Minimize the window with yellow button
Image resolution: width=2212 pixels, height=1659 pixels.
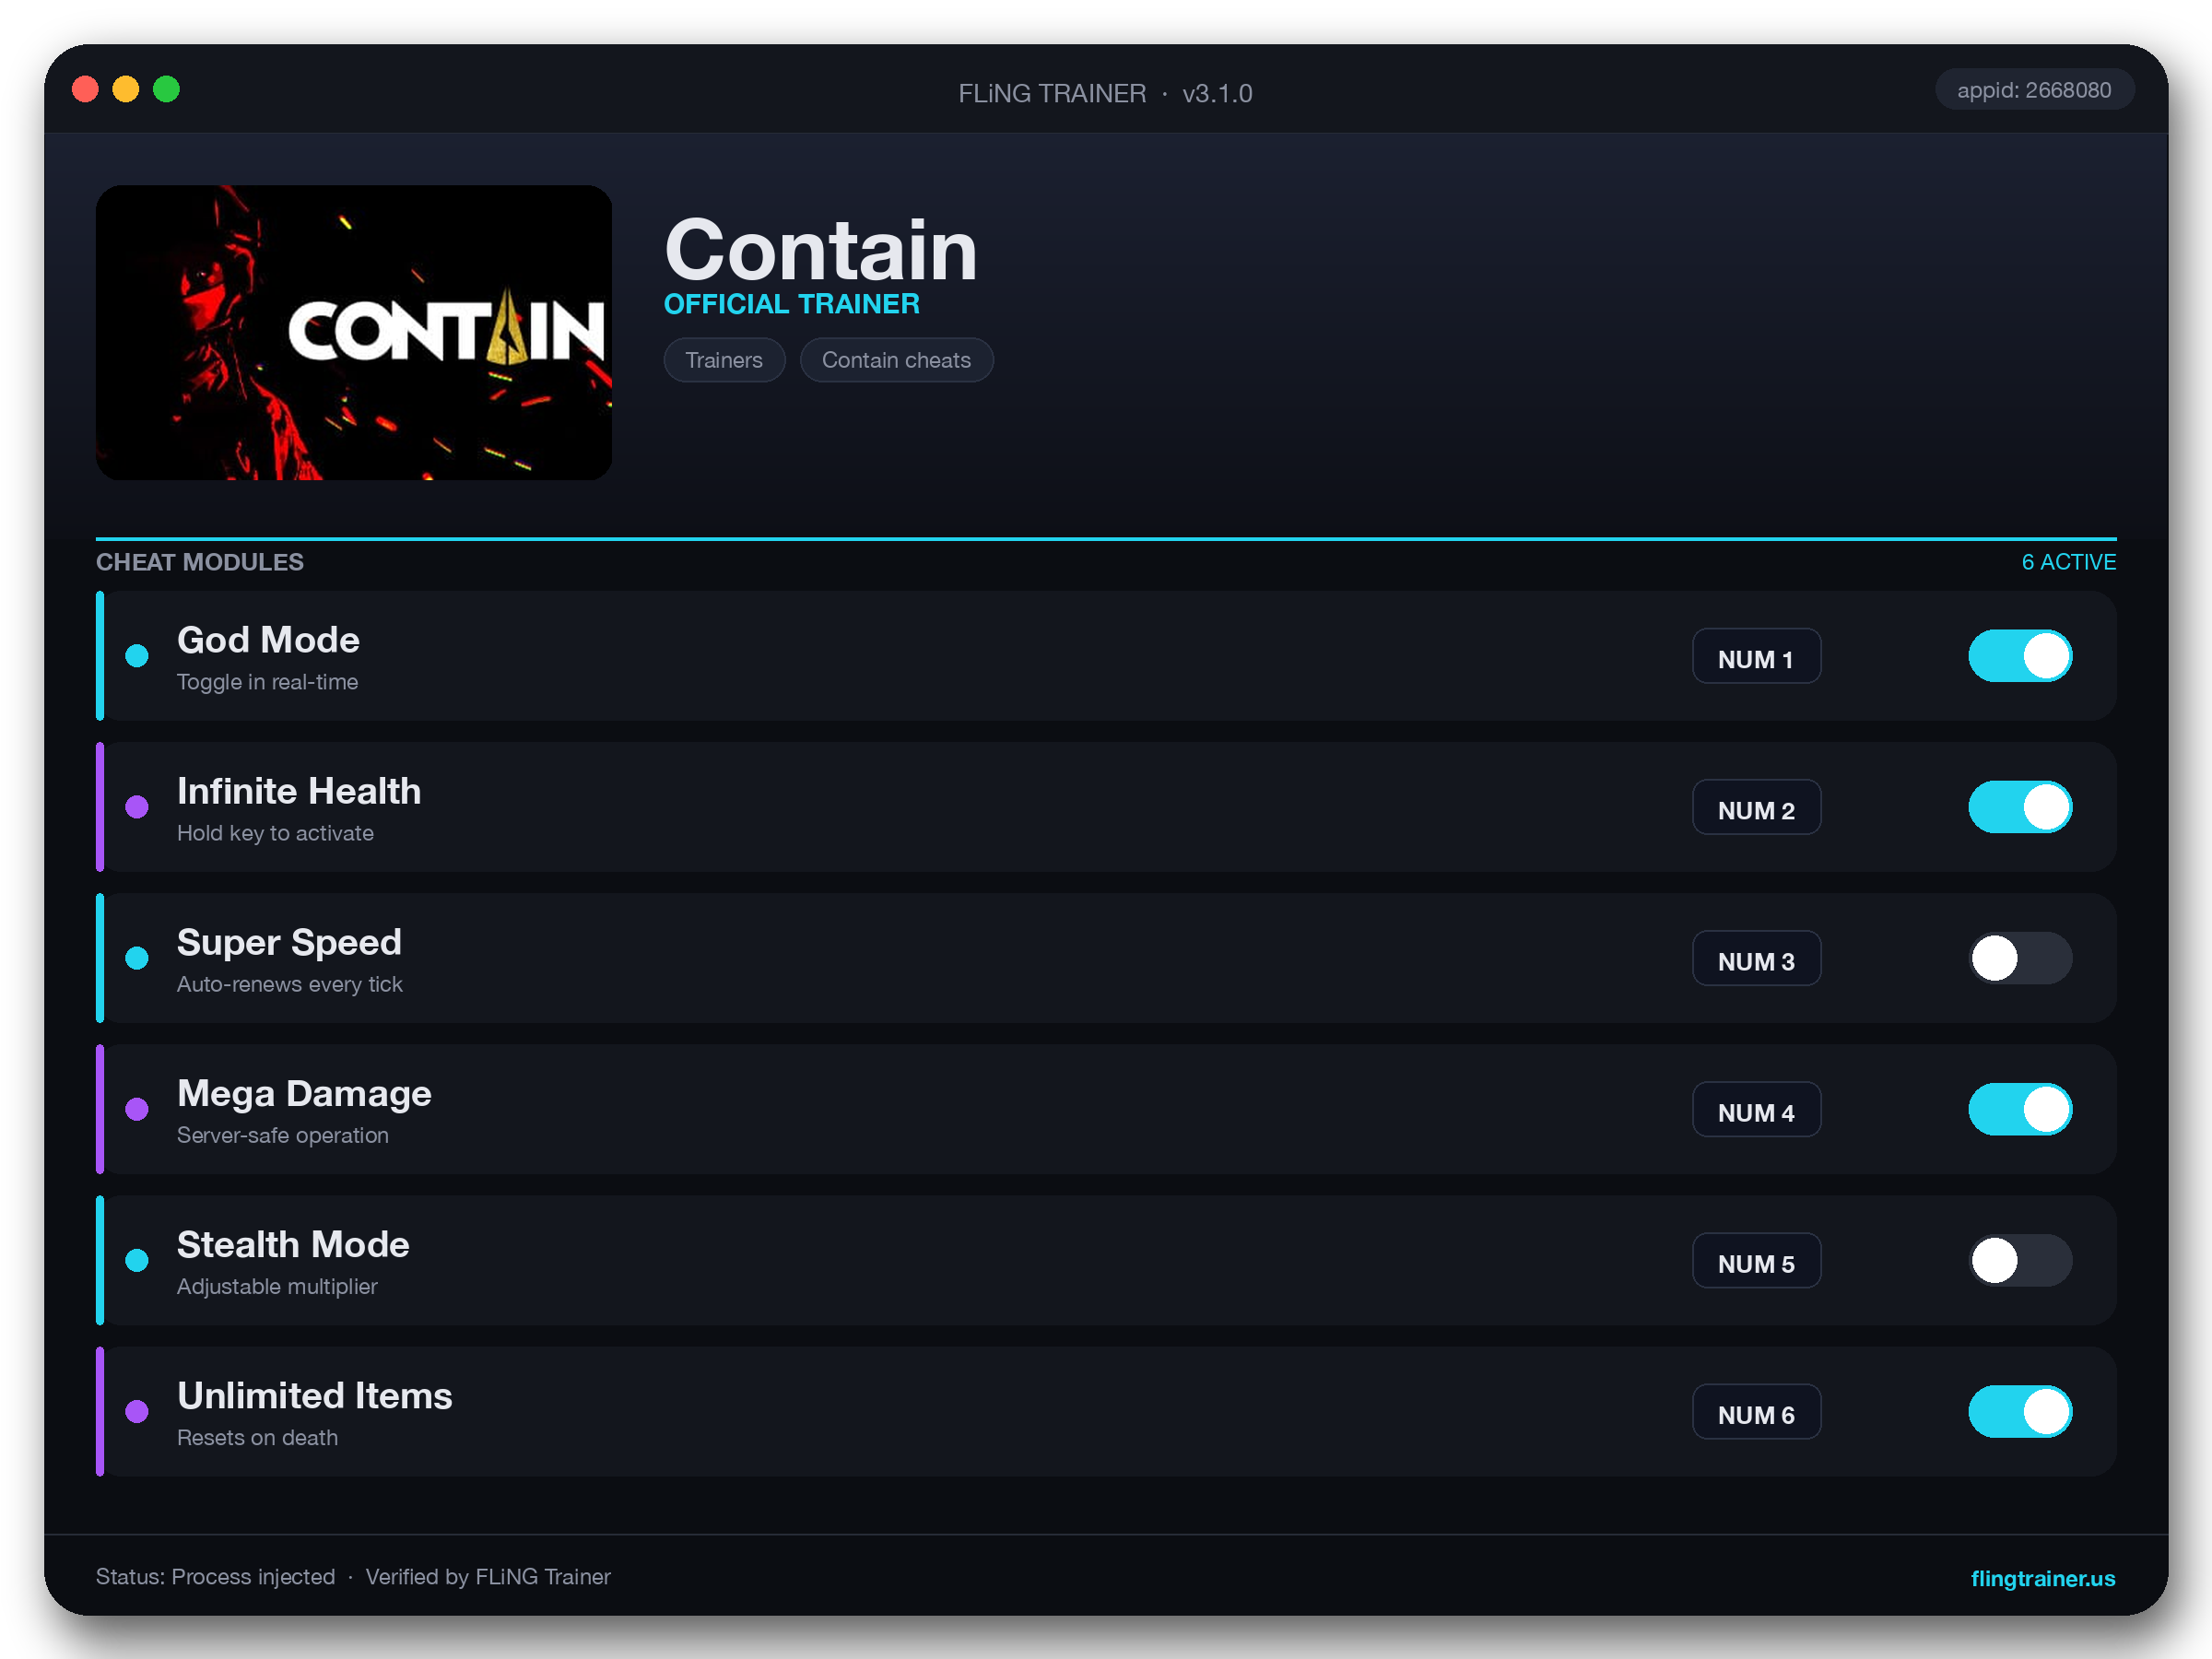click(x=126, y=90)
